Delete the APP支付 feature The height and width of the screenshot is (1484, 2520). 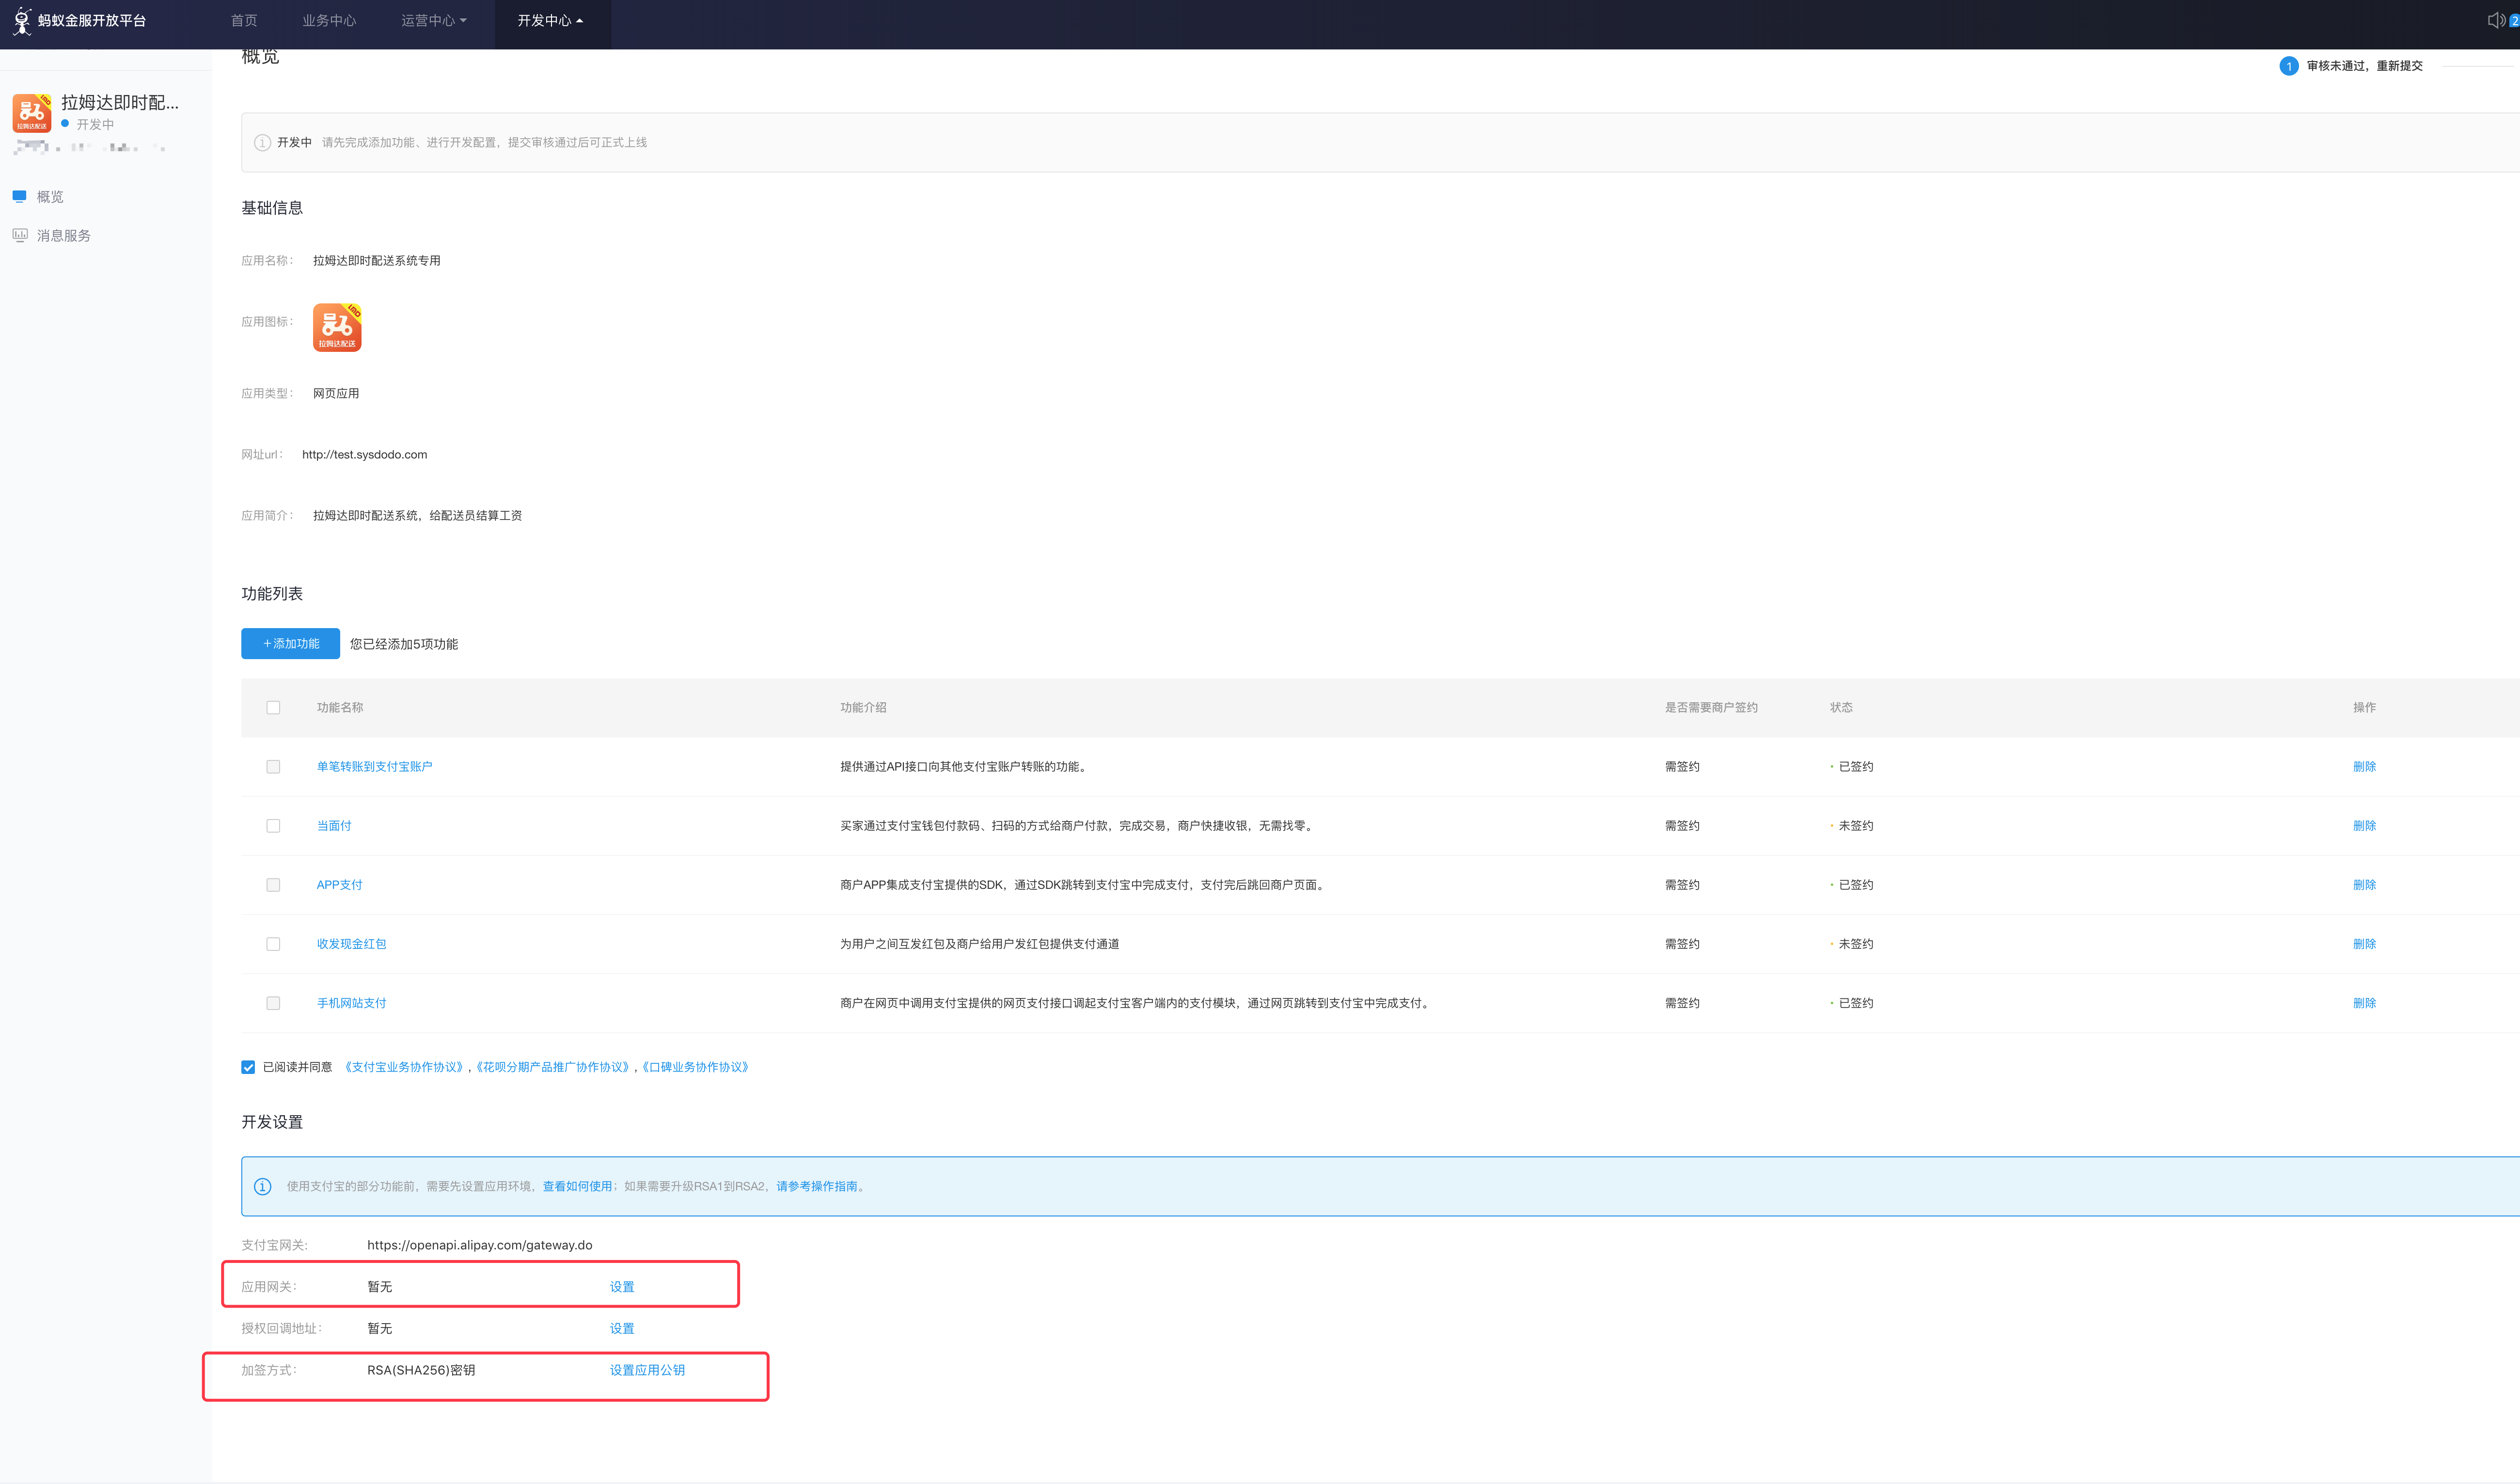click(x=2364, y=884)
